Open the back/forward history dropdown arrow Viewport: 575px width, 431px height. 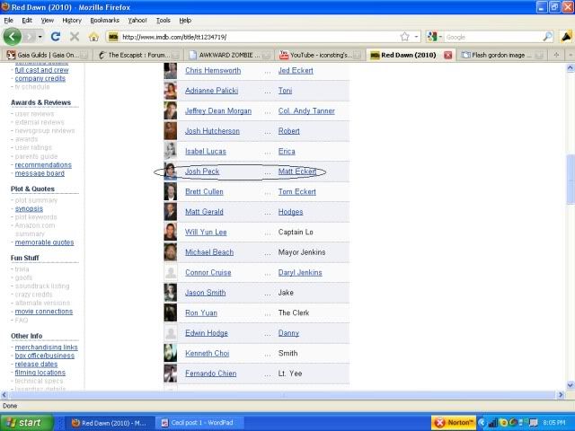click(x=40, y=37)
